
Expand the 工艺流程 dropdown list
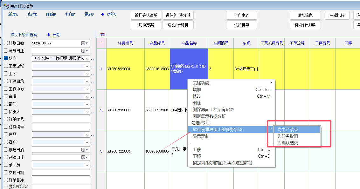87,66
